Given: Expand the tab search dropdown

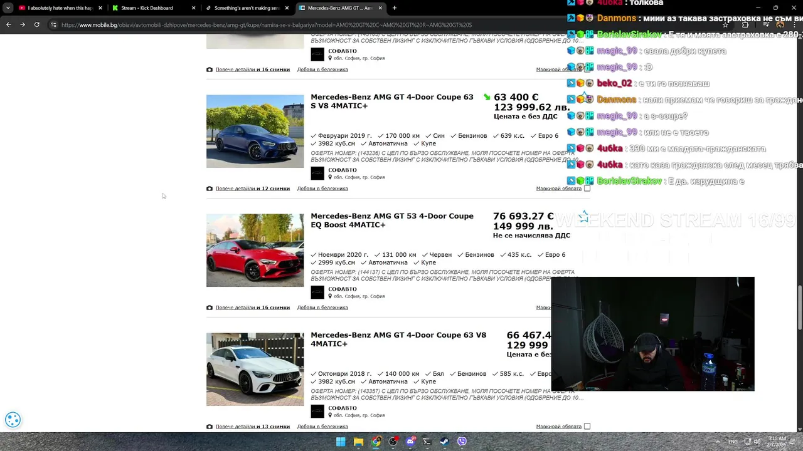Looking at the screenshot, I should click(8, 8).
